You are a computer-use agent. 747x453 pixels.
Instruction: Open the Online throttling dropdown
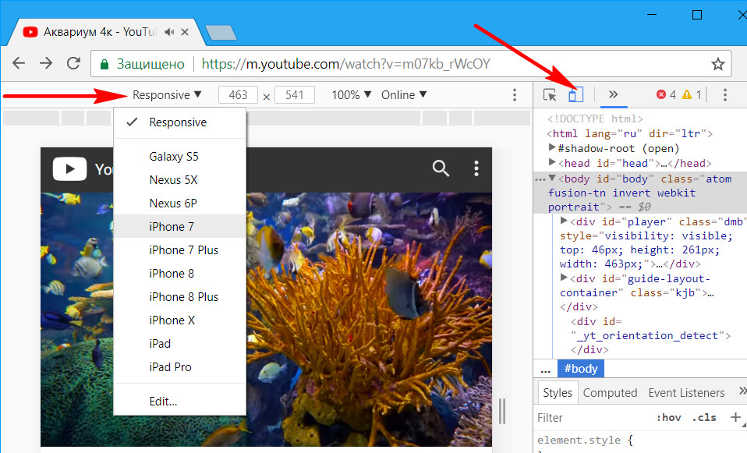pyautogui.click(x=403, y=95)
